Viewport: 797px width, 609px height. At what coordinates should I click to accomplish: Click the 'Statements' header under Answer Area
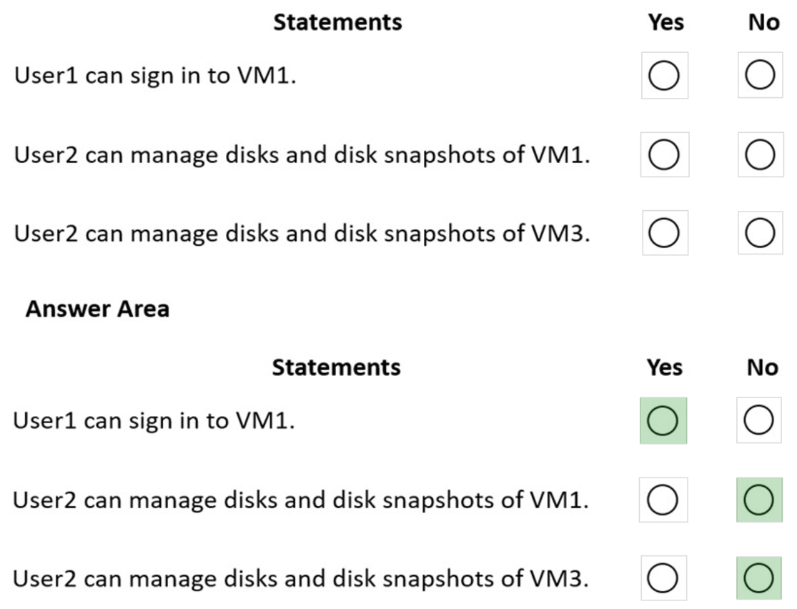[336, 367]
